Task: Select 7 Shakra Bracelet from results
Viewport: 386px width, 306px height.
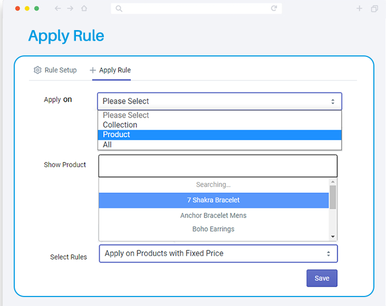Action: click(x=214, y=200)
